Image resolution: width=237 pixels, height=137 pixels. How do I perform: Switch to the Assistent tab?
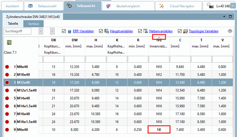12,6
